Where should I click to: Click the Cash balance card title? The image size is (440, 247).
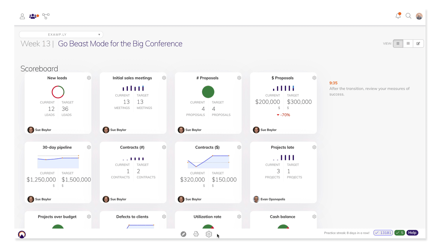tap(283, 217)
